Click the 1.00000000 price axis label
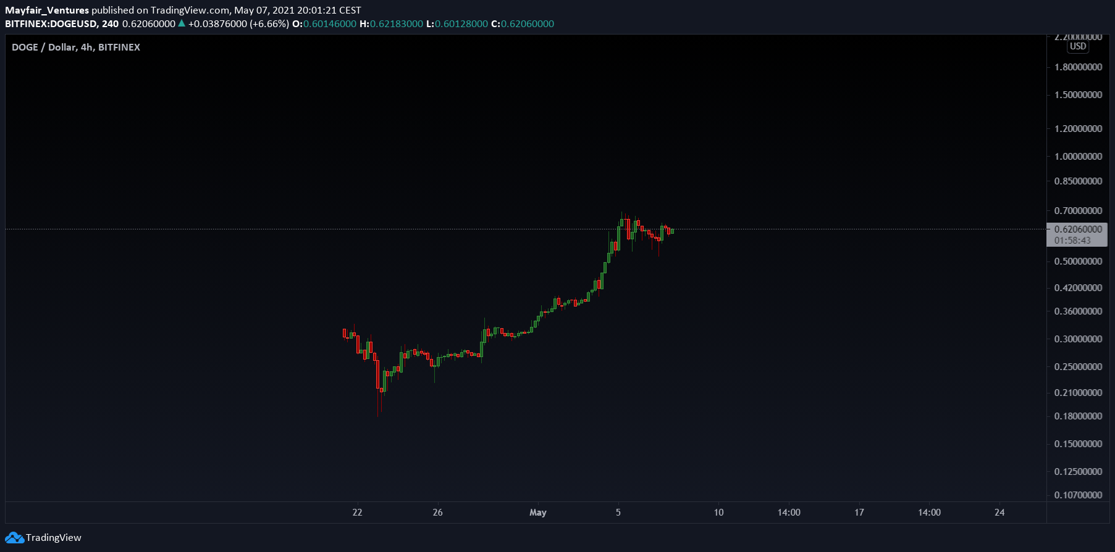The image size is (1115, 552). click(1078, 157)
